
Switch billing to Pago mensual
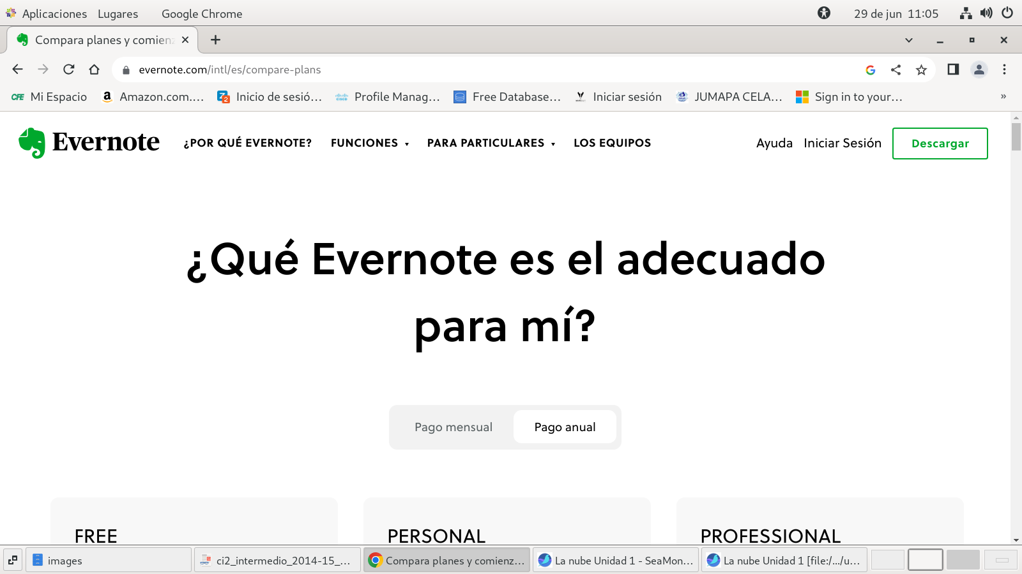point(454,427)
